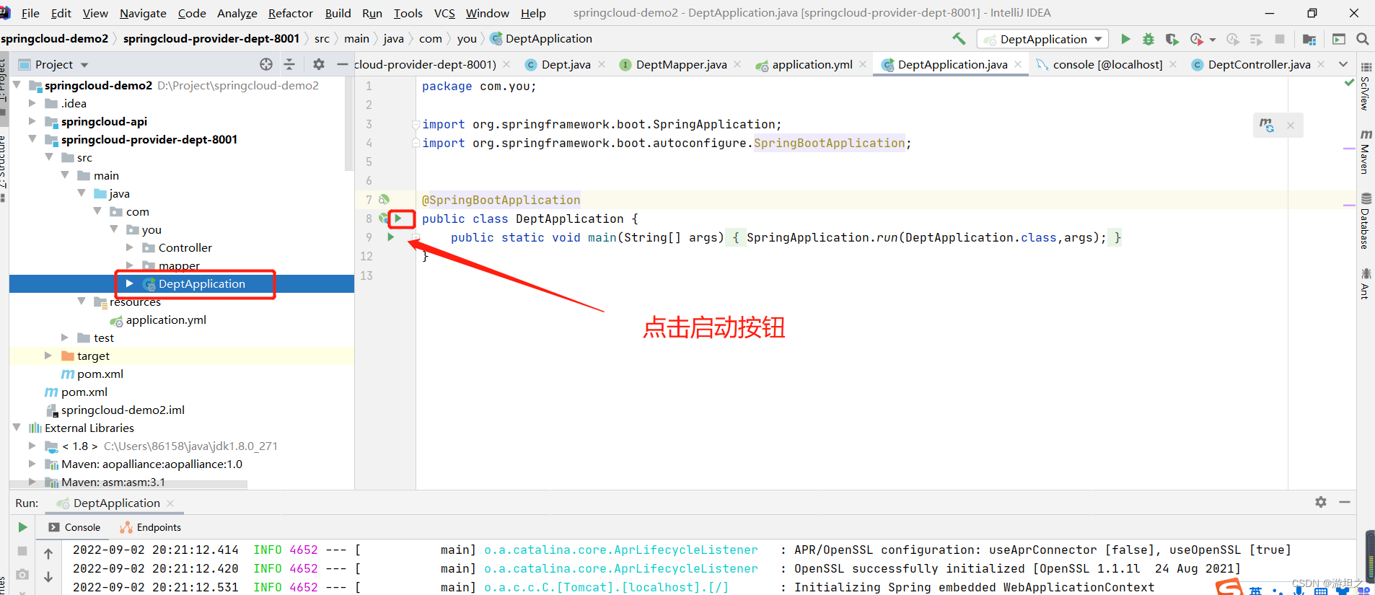This screenshot has width=1375, height=595.
Task: Toggle the Maven tool window
Action: (x=1365, y=151)
